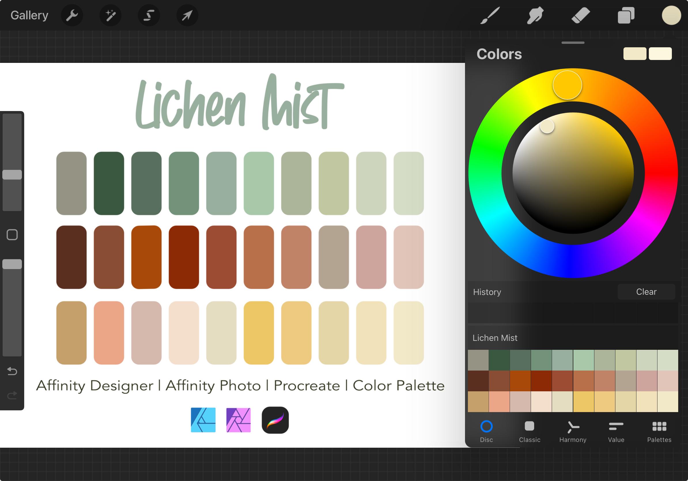Viewport: 688px width, 481px height.
Task: Switch to the Classic color tab
Action: 530,431
